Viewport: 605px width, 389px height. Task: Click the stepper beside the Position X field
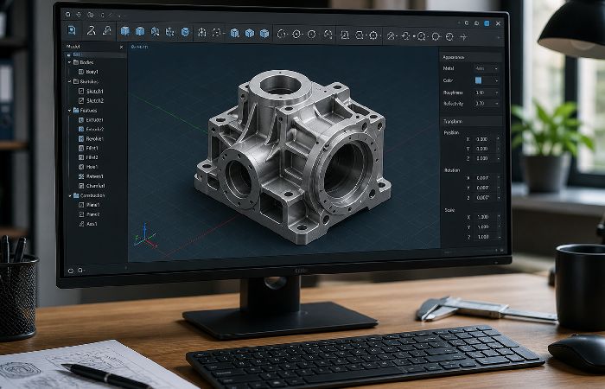(x=498, y=139)
